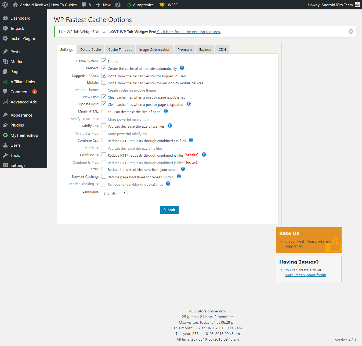Click the info icon beside Browser Caching option

[x=179, y=176]
